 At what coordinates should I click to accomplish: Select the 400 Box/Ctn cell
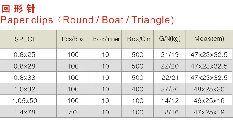coord(137,89)
